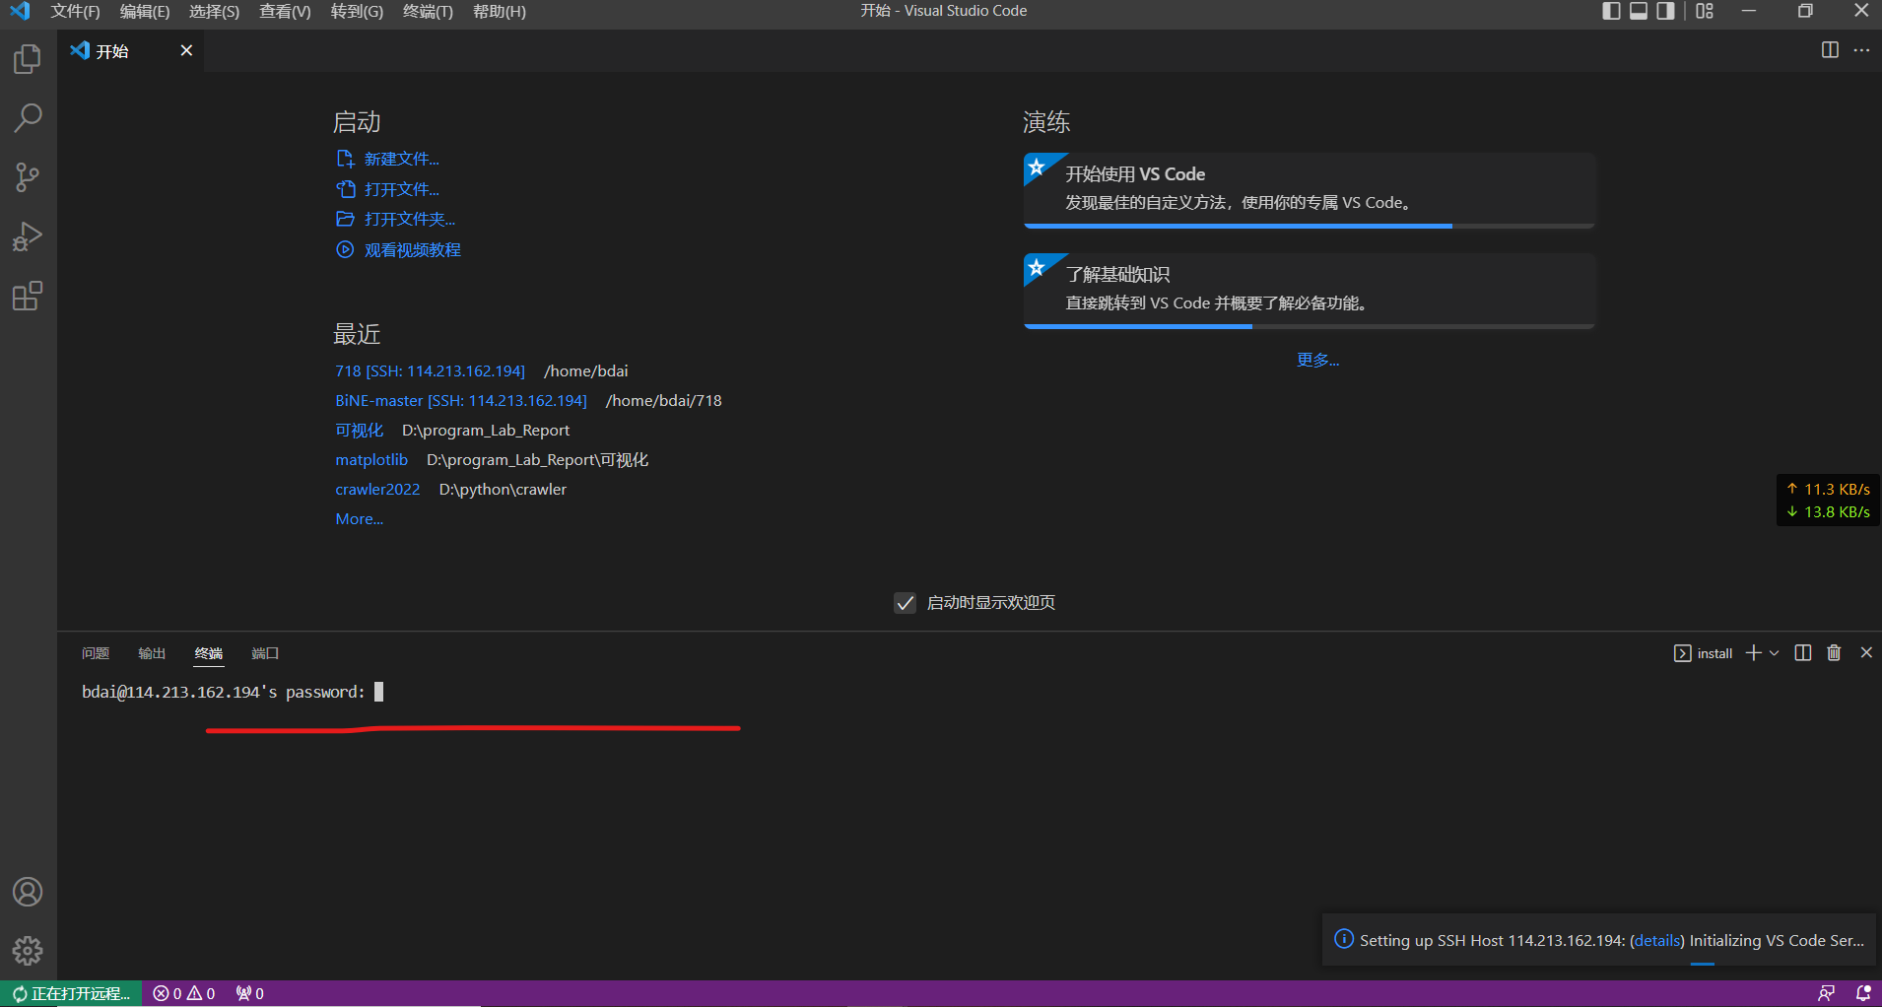Screen dimensions: 1882x1007
Task: Open the 选择(S) menu
Action: [x=214, y=12]
